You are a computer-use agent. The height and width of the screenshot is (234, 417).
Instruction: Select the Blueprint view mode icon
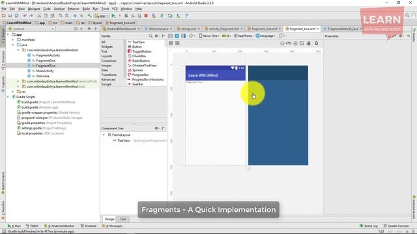177,36
